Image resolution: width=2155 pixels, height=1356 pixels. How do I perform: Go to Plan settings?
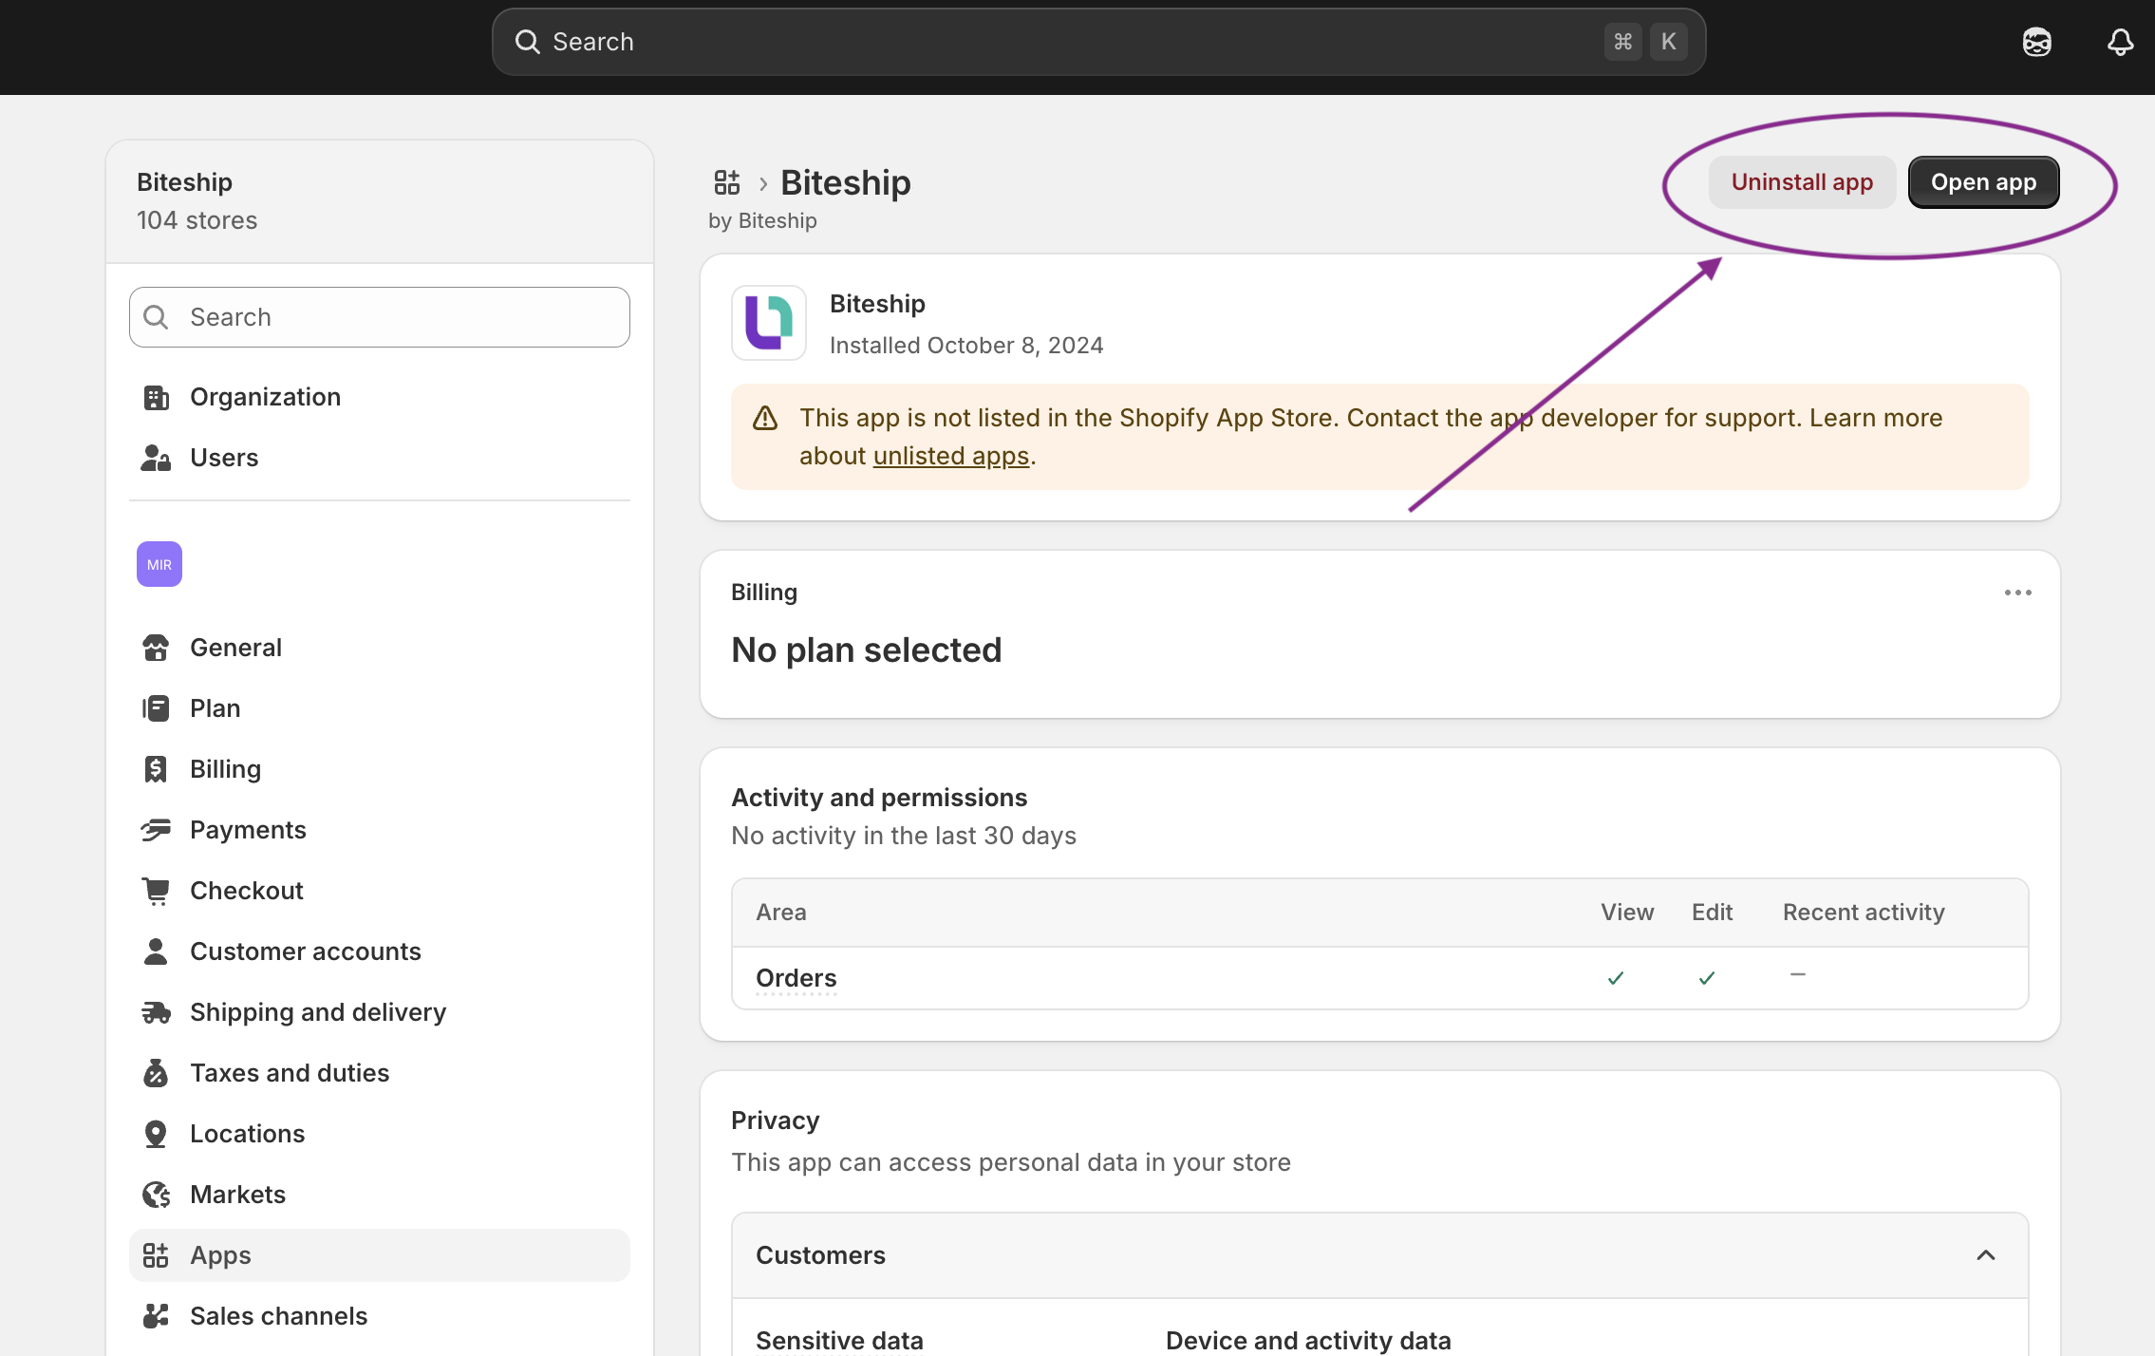coord(380,708)
